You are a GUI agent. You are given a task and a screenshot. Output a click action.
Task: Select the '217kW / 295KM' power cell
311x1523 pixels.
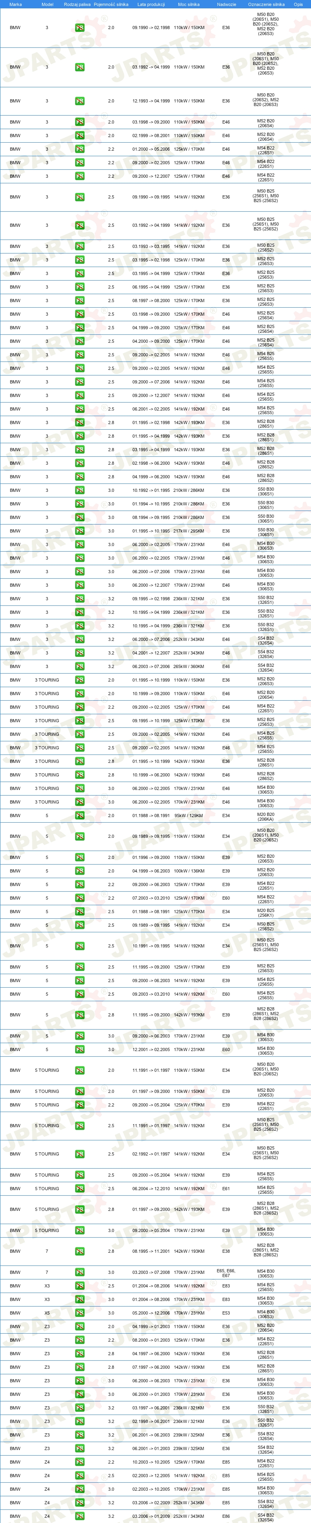coord(189,531)
